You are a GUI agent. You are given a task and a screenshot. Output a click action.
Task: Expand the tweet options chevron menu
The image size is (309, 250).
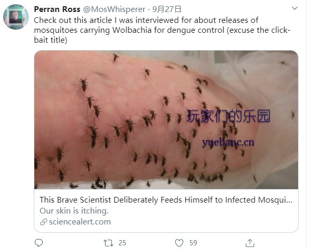pos(294,8)
